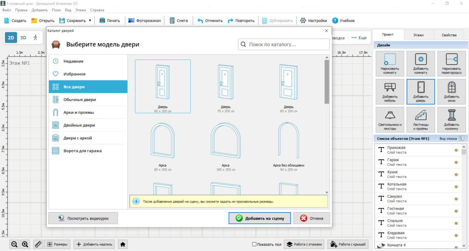Click the catalog search field
This screenshot has height=251, width=469.
click(284, 45)
